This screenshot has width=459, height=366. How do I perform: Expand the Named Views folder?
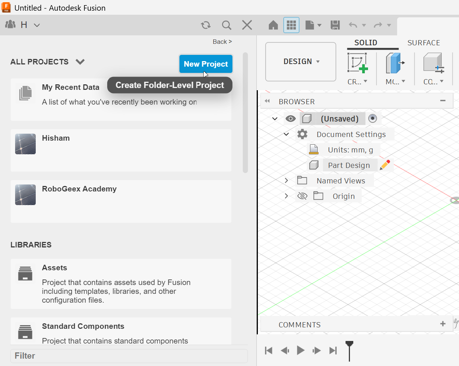286,180
